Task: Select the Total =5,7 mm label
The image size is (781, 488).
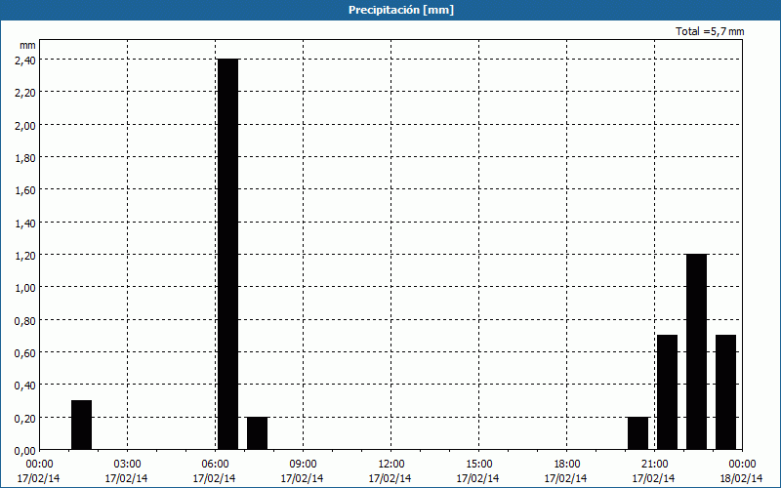Action: 710,31
